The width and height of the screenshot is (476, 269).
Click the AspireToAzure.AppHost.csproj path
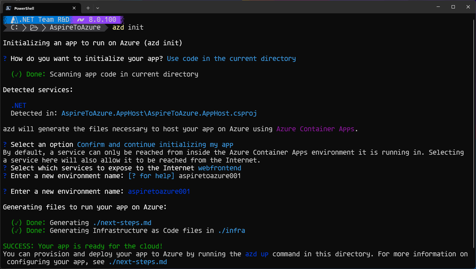point(159,113)
